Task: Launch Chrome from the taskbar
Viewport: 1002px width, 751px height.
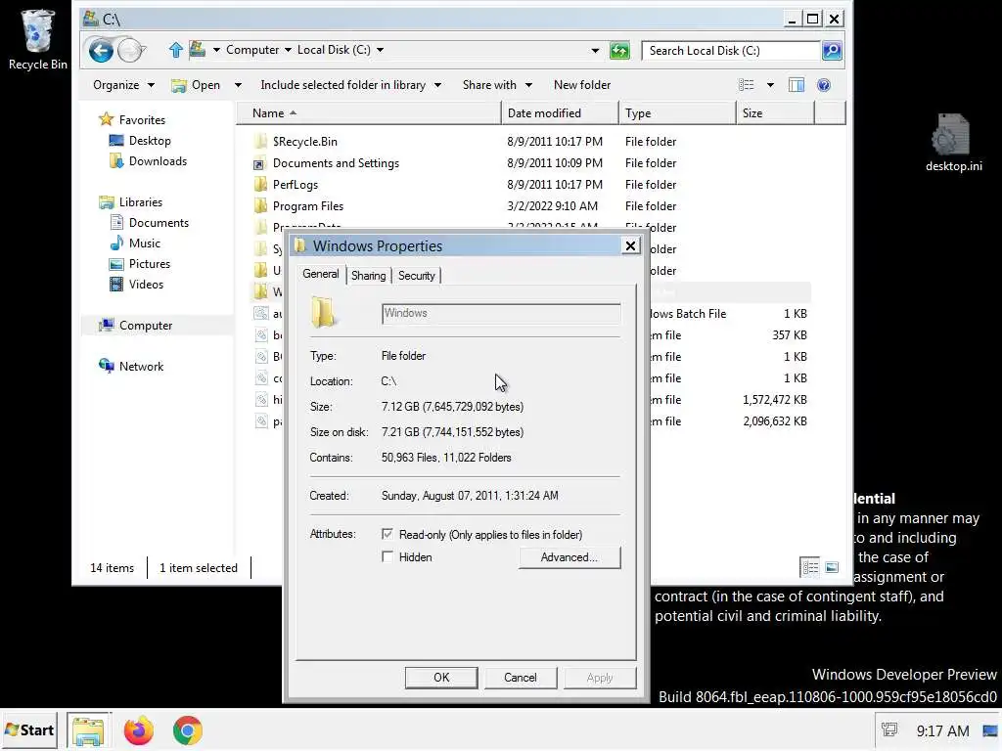Action: 187,730
